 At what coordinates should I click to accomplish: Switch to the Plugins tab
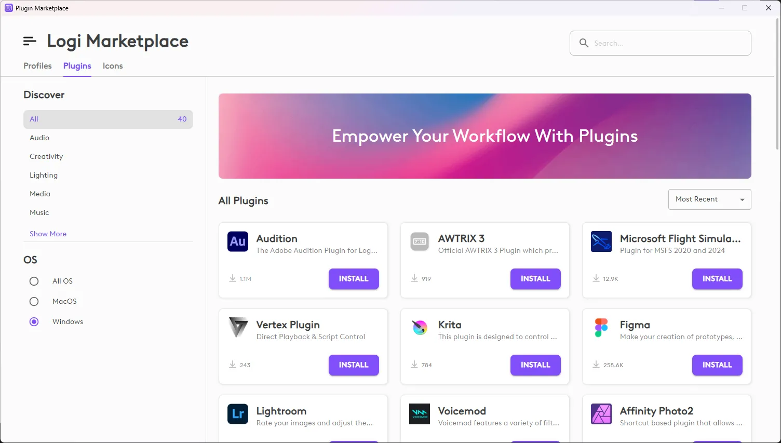tap(77, 66)
